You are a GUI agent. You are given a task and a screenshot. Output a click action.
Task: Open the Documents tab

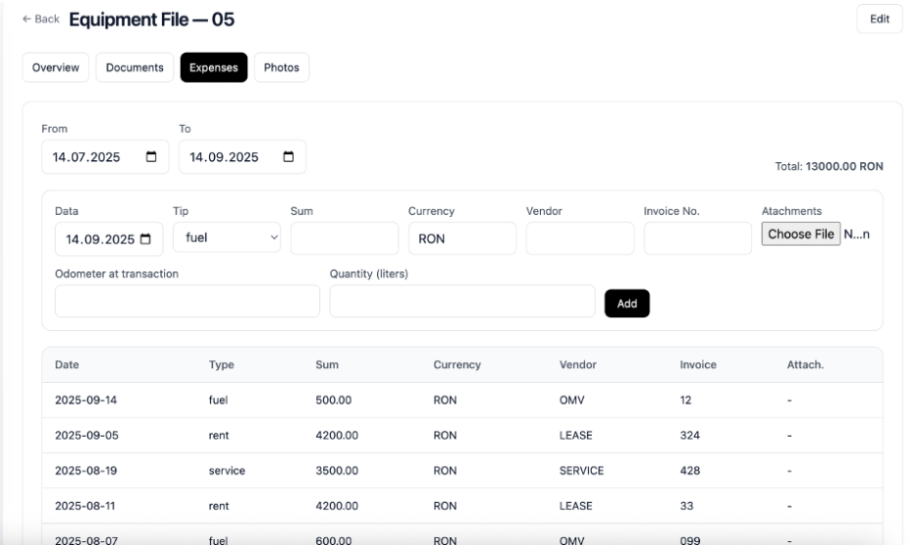135,67
